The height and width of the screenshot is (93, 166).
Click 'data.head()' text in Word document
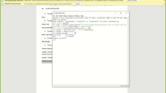pos(46,42)
